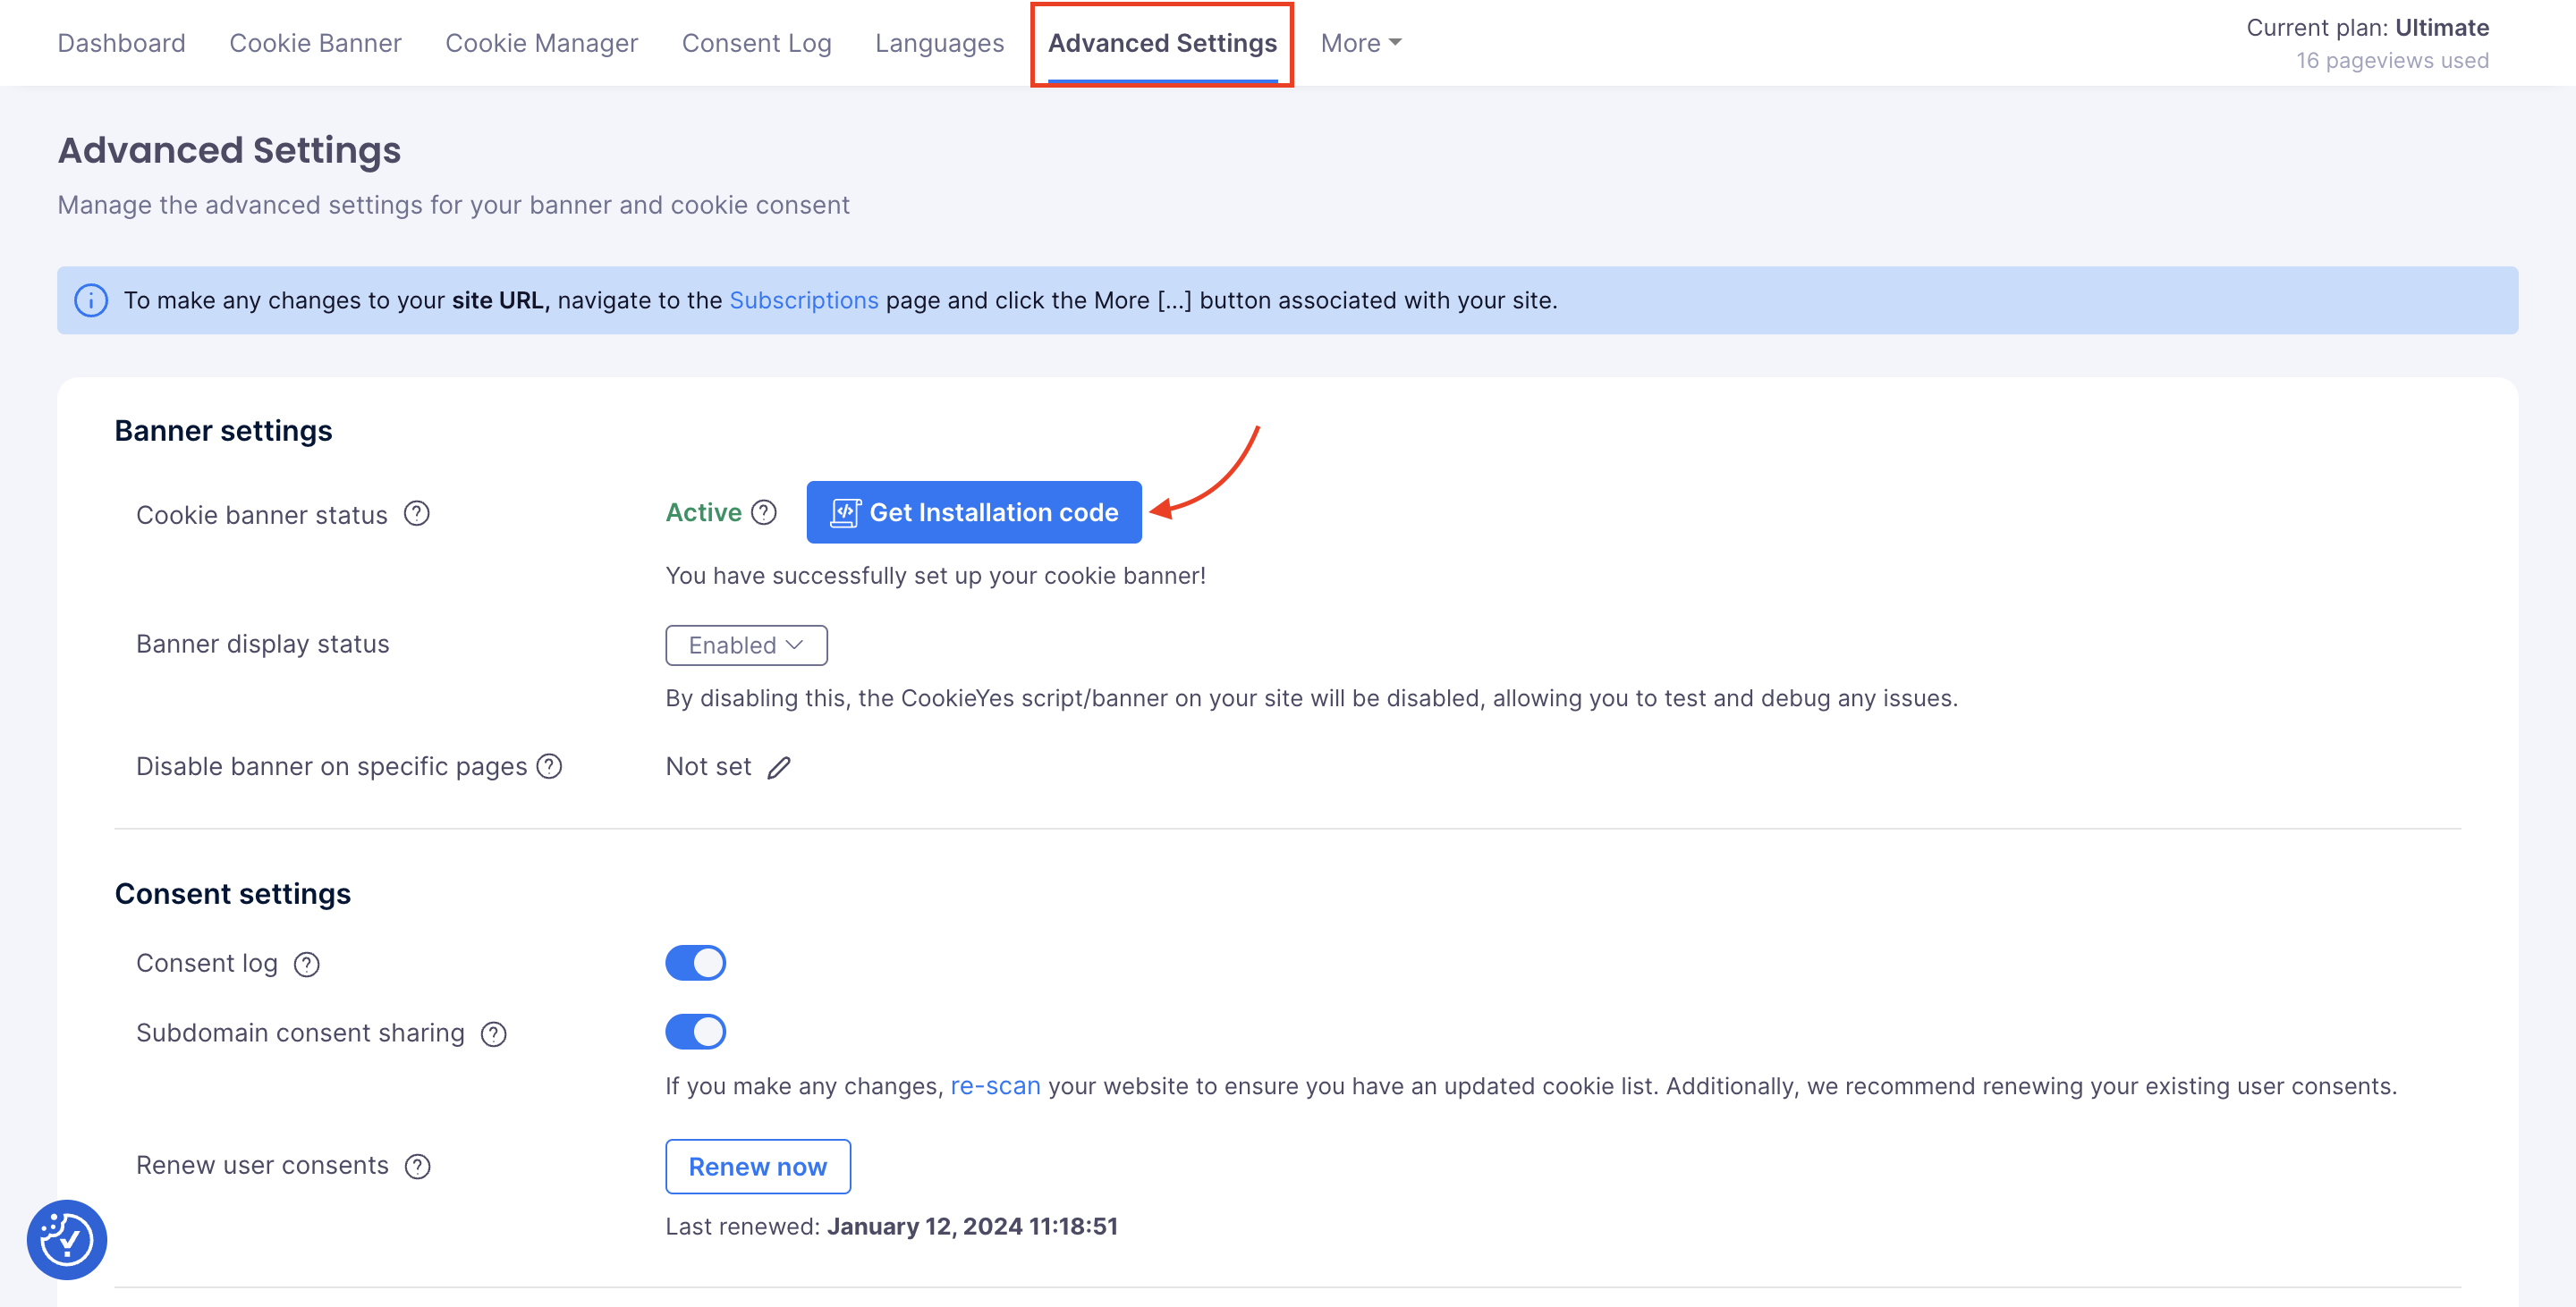Expand the More menu
The image size is (2576, 1307).
click(x=1361, y=43)
